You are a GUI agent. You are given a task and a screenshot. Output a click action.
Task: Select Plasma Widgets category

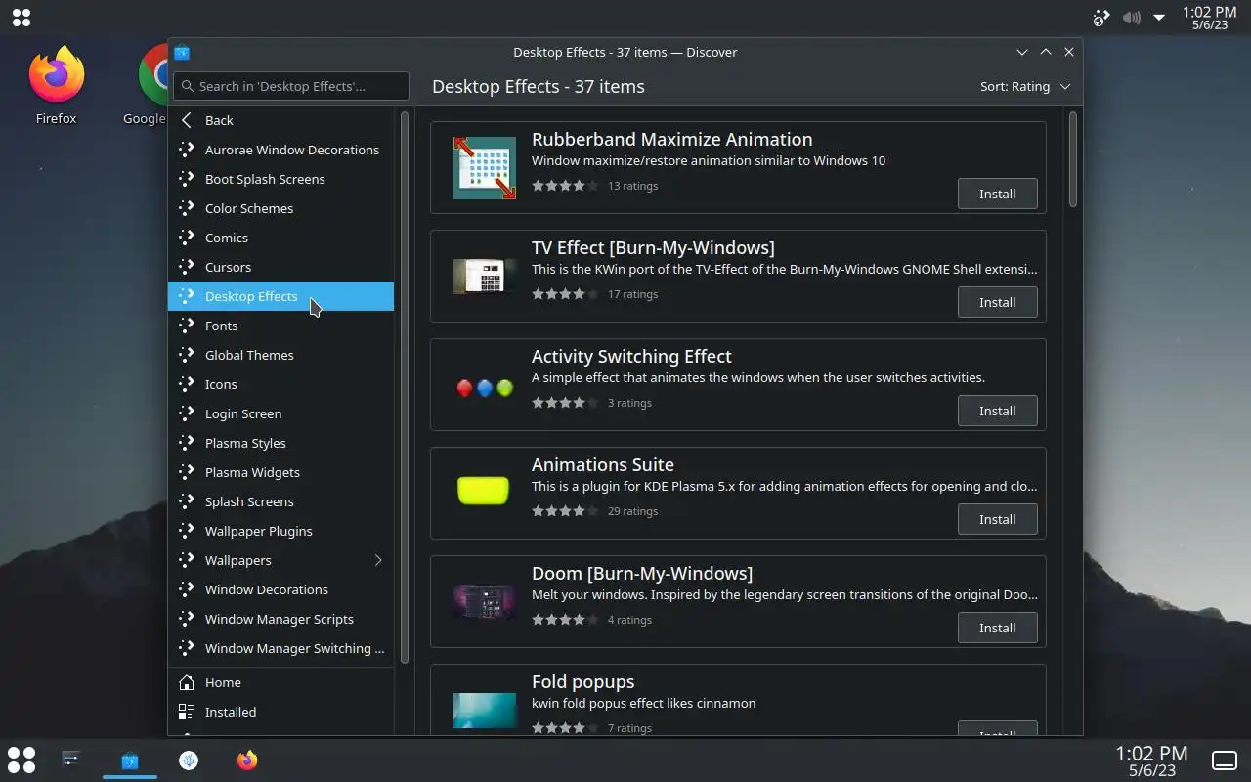(280, 472)
